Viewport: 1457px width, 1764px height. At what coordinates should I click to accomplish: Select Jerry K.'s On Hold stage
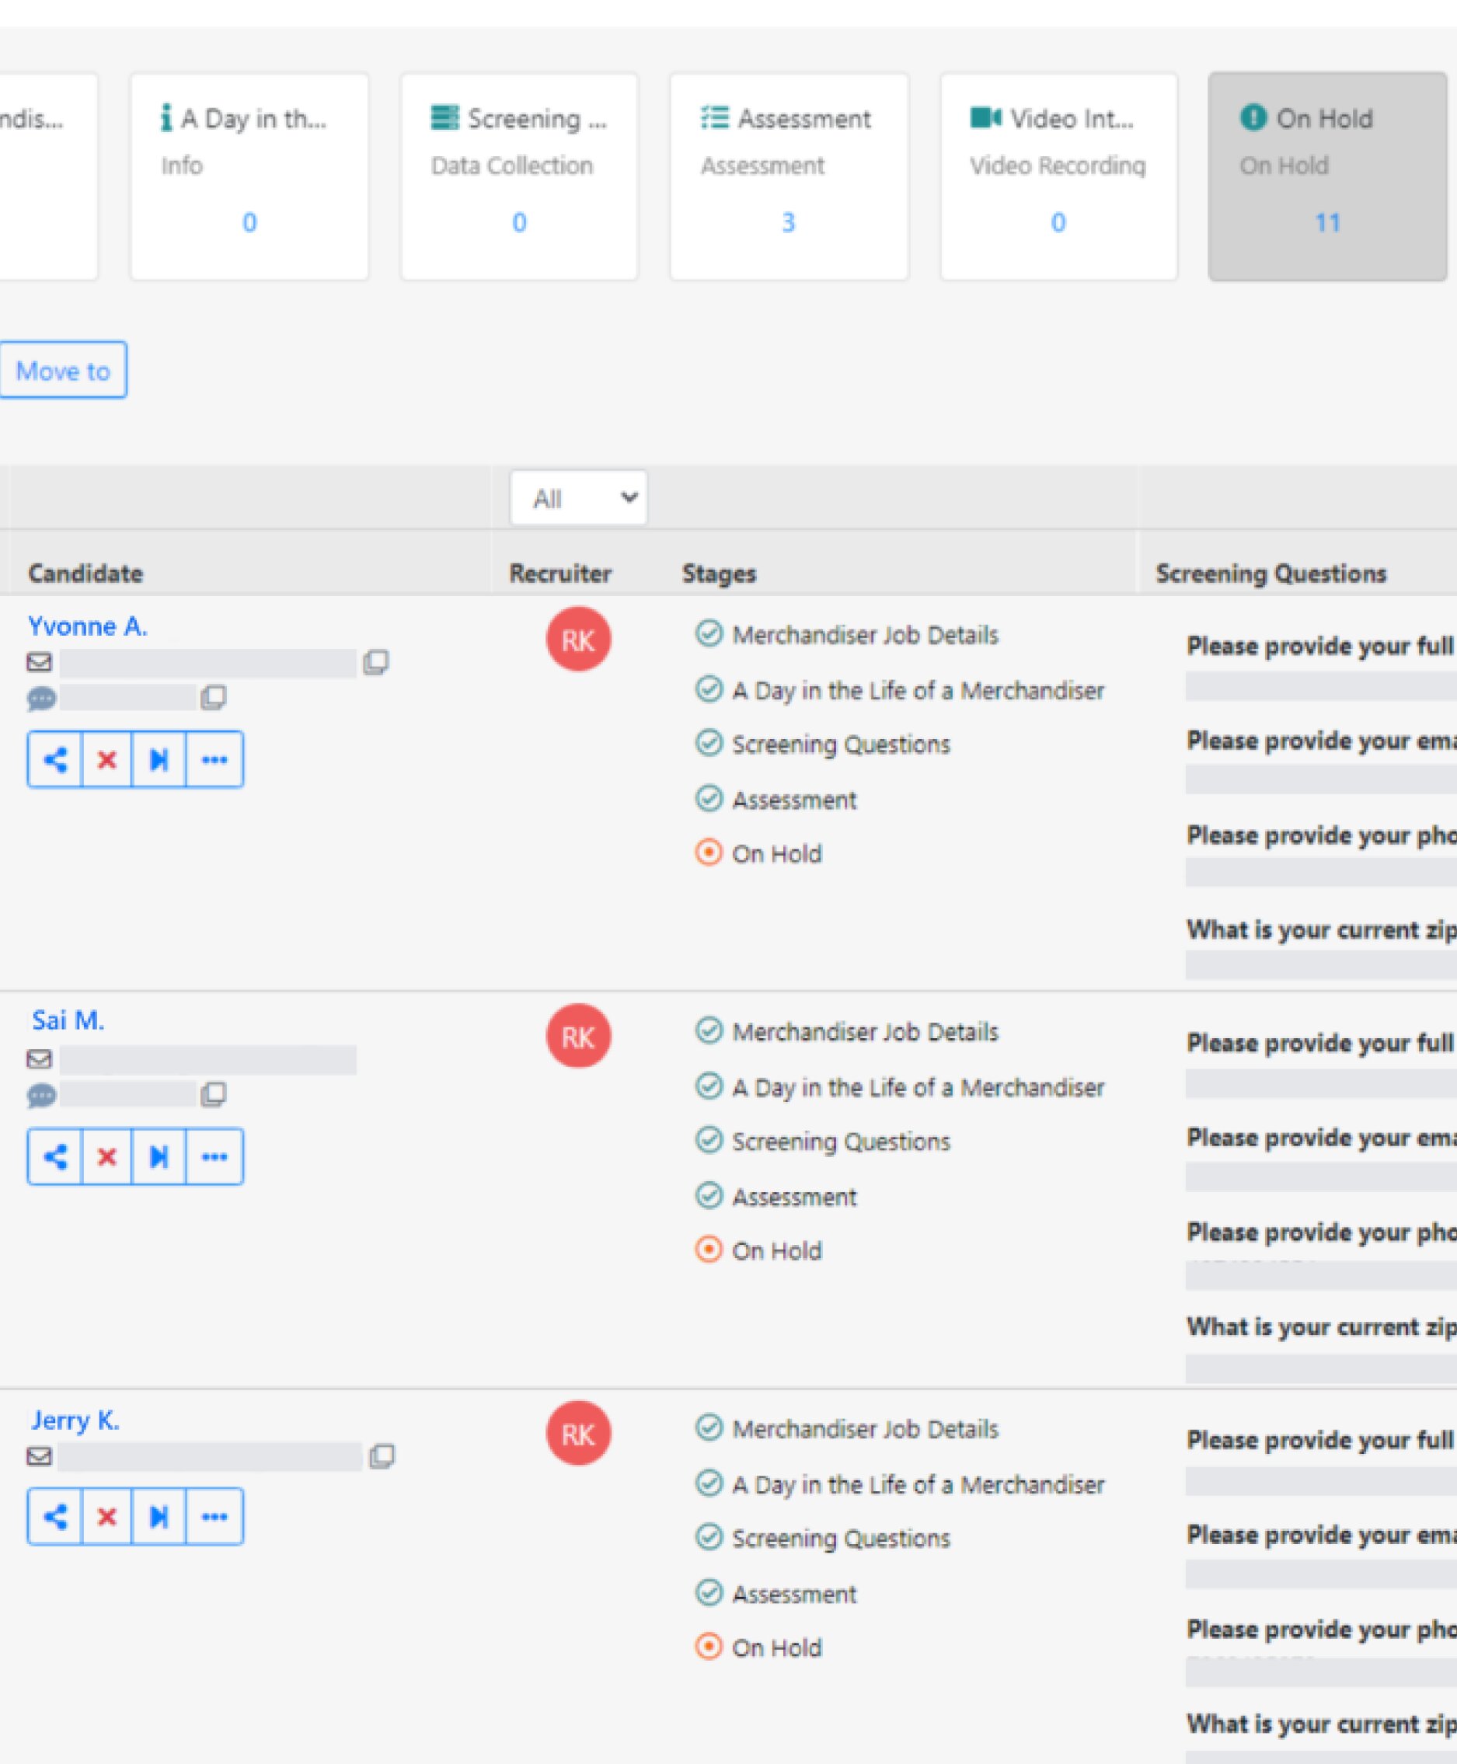[758, 1647]
